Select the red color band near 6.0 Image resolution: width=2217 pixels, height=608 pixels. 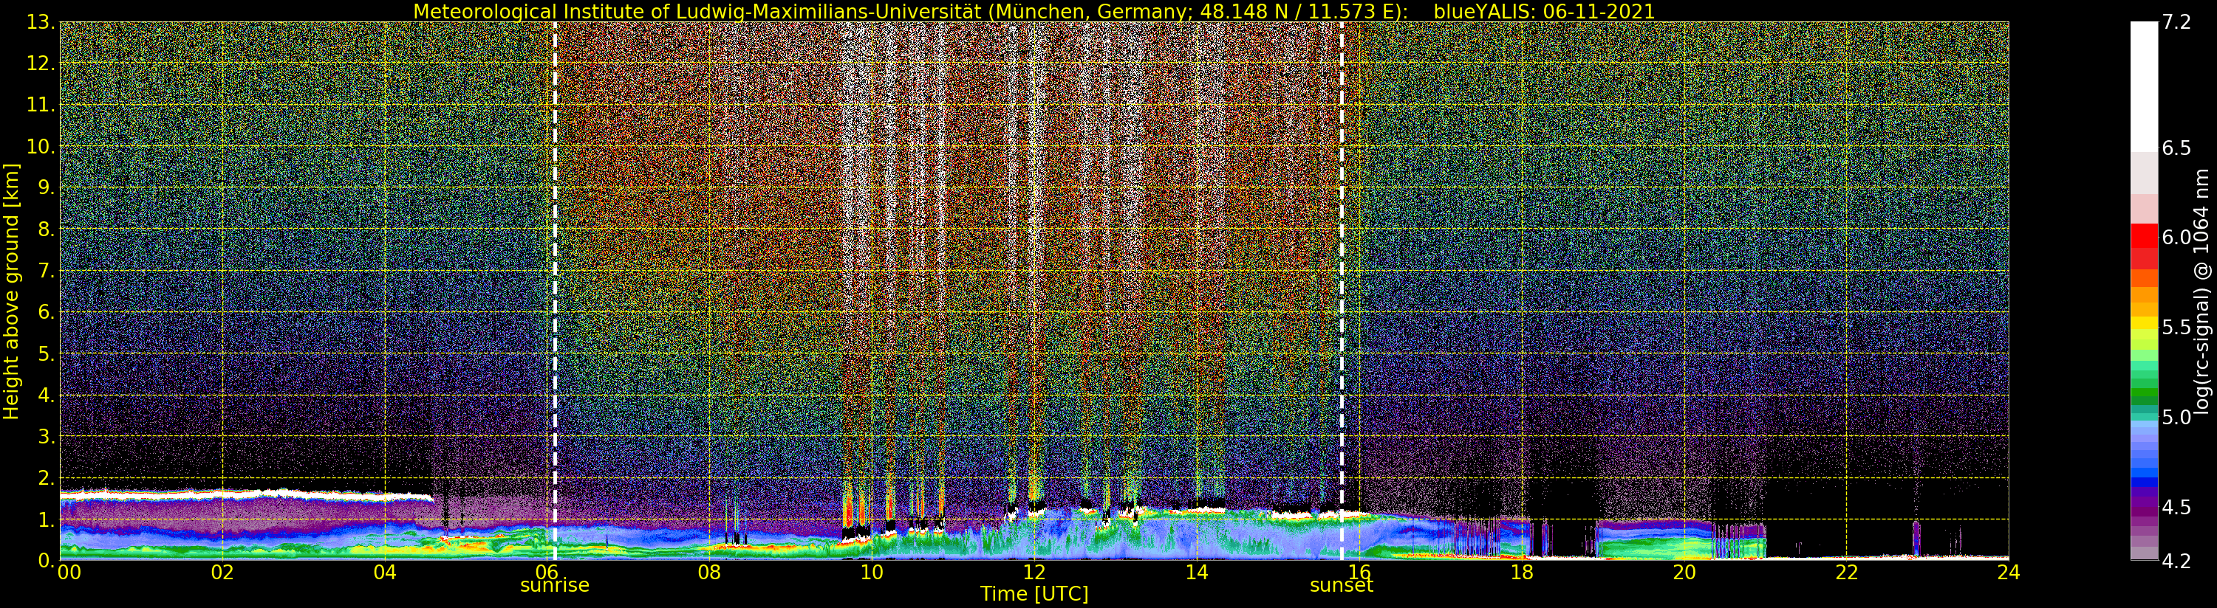2143,237
